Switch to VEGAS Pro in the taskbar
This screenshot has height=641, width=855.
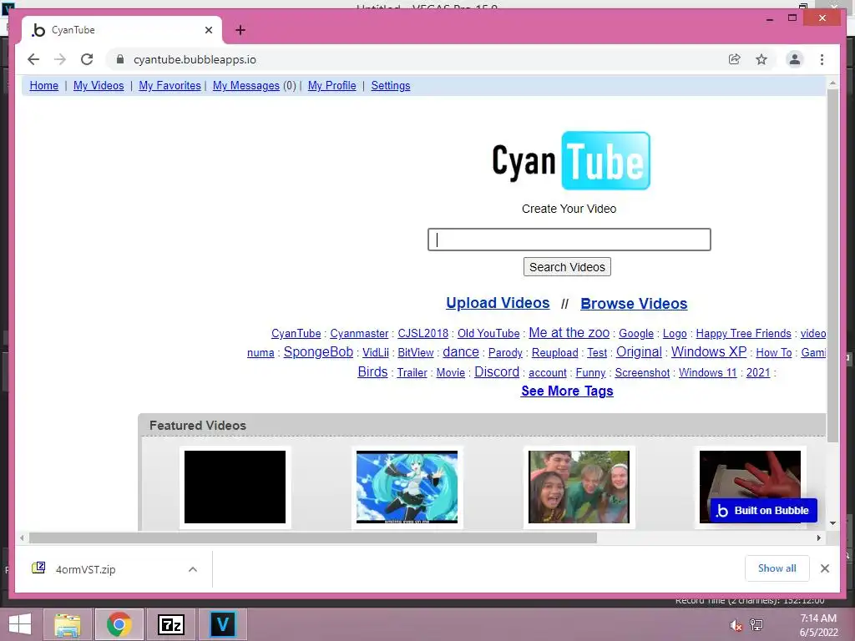[x=222, y=624]
